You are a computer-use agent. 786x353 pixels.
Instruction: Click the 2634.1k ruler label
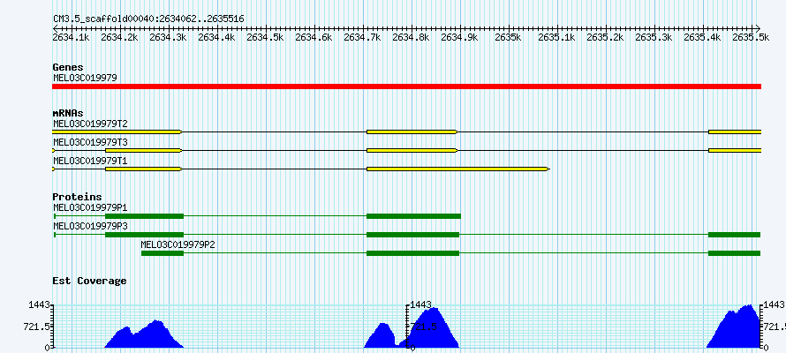pyautogui.click(x=72, y=37)
